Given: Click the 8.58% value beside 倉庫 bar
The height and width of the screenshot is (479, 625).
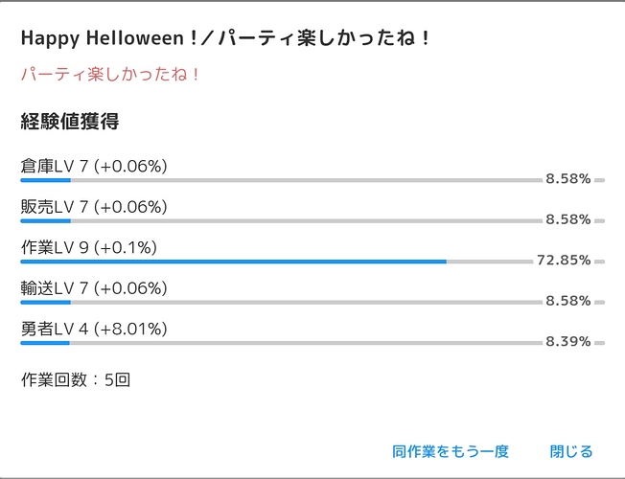Looking at the screenshot, I should click(x=568, y=179).
